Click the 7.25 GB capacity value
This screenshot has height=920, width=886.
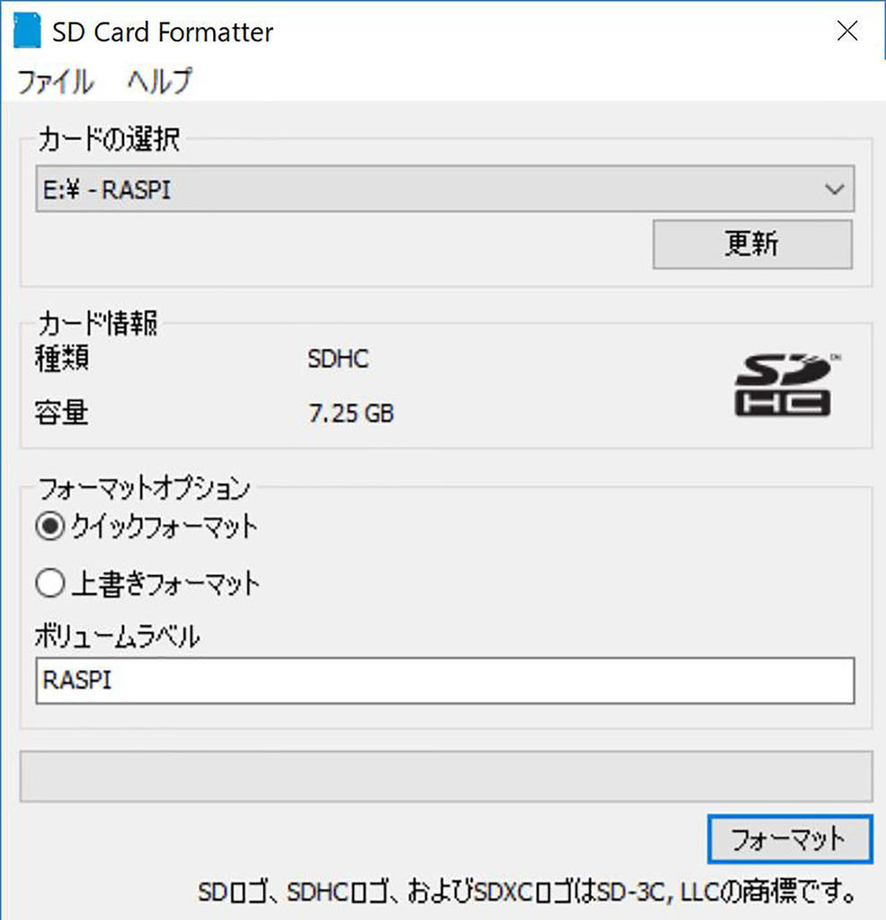[349, 413]
